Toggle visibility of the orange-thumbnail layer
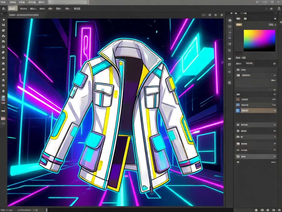Screen dimensions: 282x212 274,99
